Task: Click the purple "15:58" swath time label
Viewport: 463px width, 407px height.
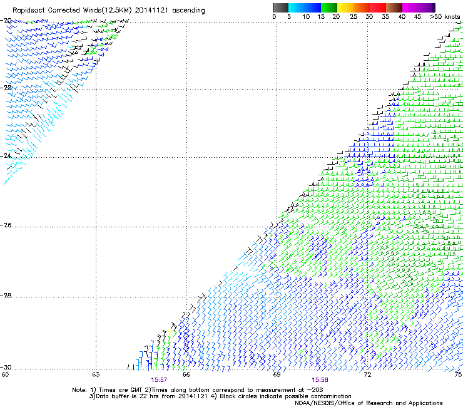Action: pyautogui.click(x=320, y=380)
